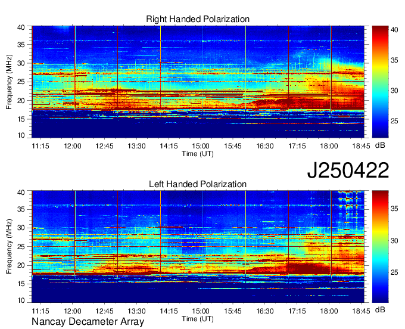Viewport: 405px width, 329px height.
Task: Click the 15:00 time tick under Left Handed plot
Action: coord(201,311)
